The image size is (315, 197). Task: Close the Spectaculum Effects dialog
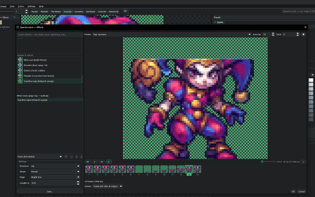tap(305, 27)
